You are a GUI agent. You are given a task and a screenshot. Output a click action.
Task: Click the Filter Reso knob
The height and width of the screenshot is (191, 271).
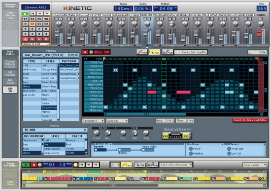pyautogui.click(x=108, y=133)
